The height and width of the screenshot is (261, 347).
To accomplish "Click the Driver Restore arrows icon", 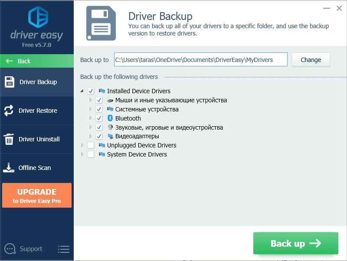I will 9,111.
